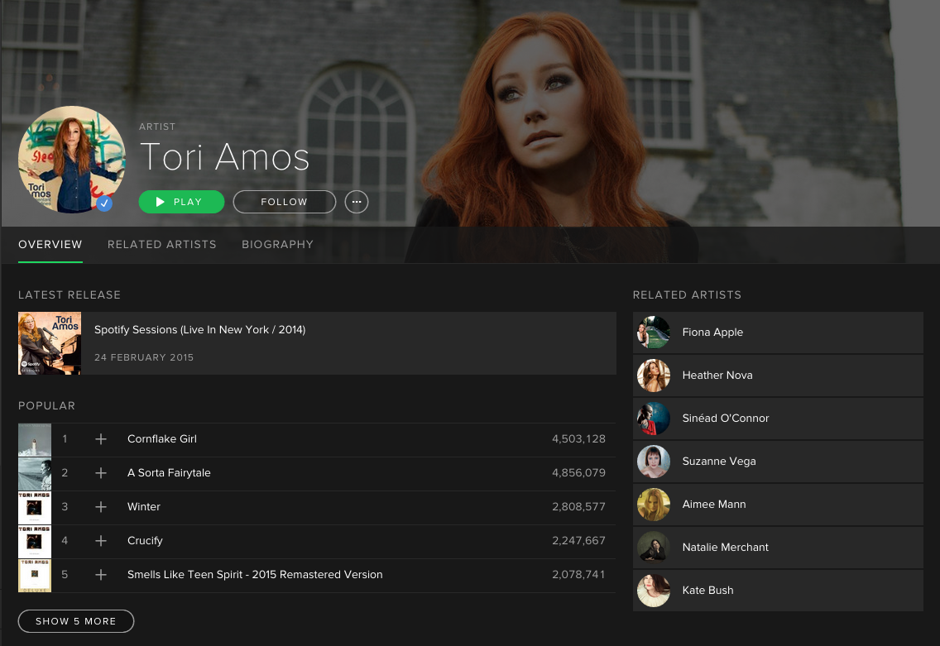Screen dimensions: 940x646
Task: Open related artist Heather Nova
Action: [778, 376]
